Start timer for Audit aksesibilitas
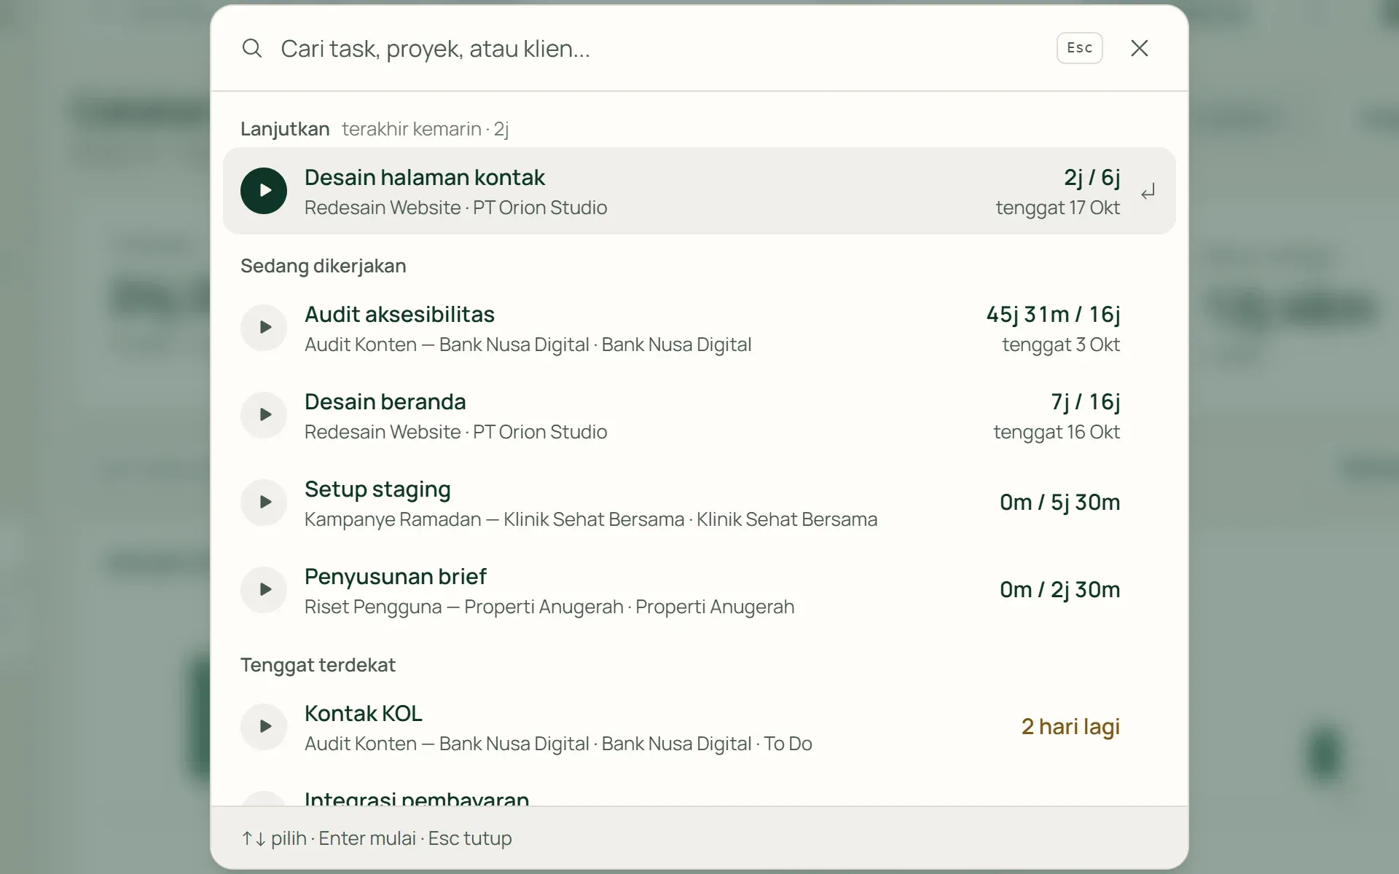Screen dimensions: 1399x874 tap(264, 328)
